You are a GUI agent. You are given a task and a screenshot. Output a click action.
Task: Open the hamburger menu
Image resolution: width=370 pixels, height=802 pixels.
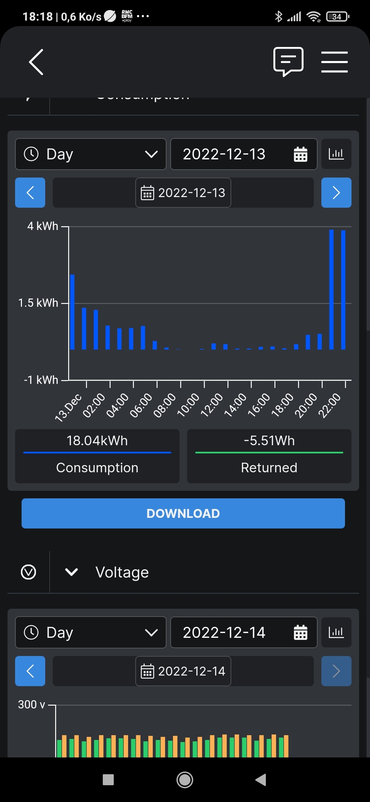click(334, 62)
